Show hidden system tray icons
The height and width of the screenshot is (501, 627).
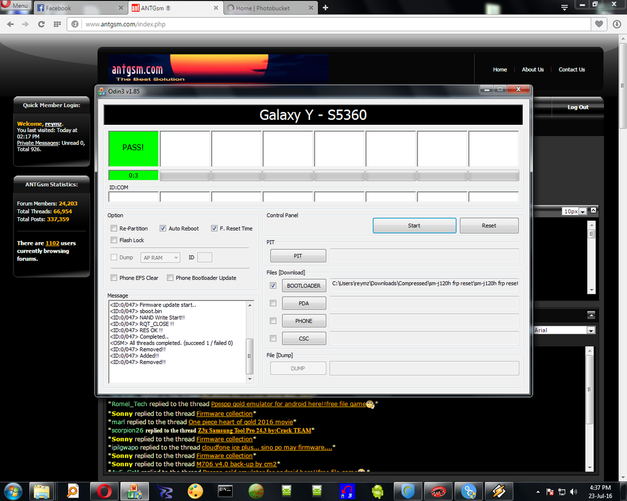538,492
